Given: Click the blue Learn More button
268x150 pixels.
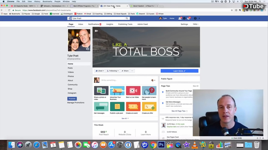Looking at the screenshot, I should tap(180, 71).
